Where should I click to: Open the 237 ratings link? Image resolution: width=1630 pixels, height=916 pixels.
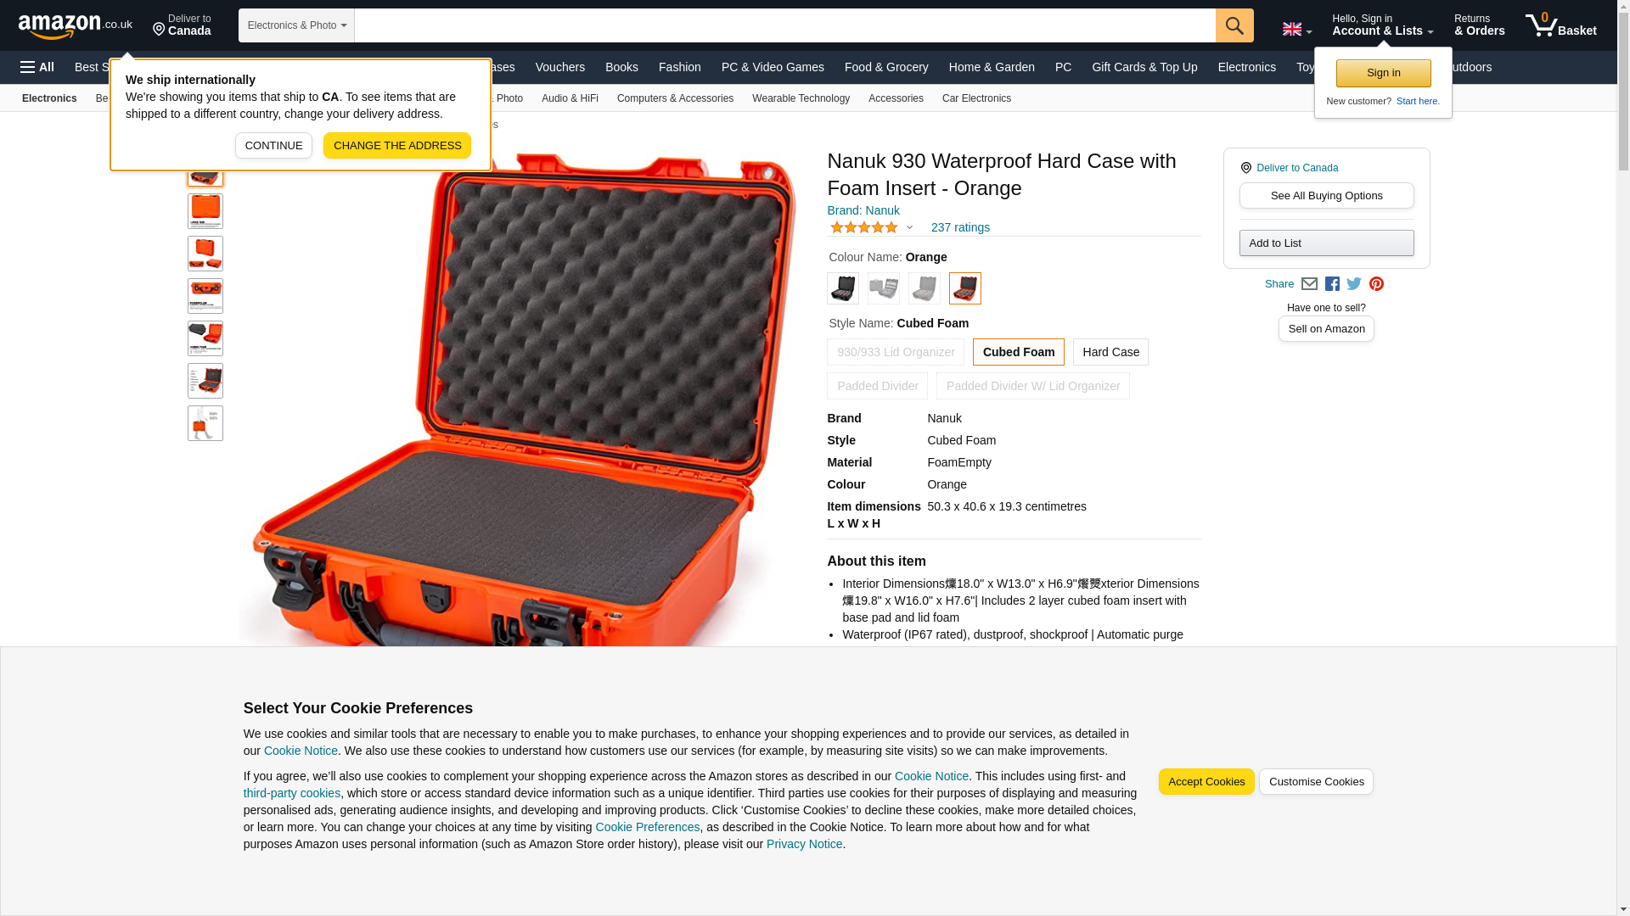pos(960,227)
